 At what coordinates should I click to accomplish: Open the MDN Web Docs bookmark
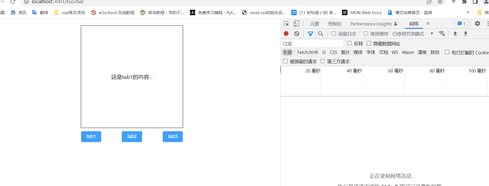pyautogui.click(x=362, y=12)
